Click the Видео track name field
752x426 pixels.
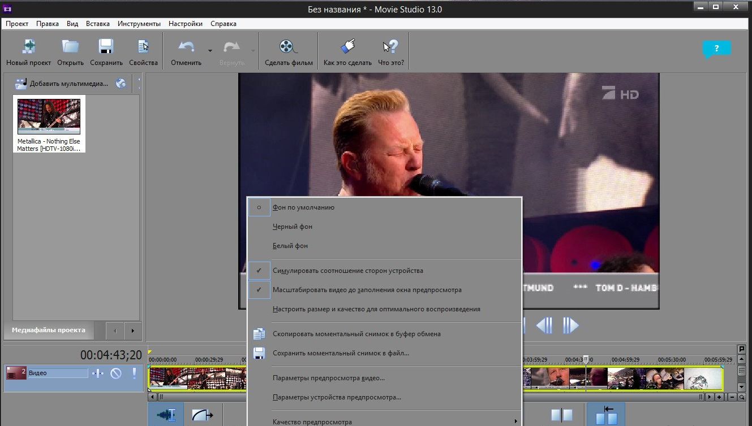tap(58, 373)
